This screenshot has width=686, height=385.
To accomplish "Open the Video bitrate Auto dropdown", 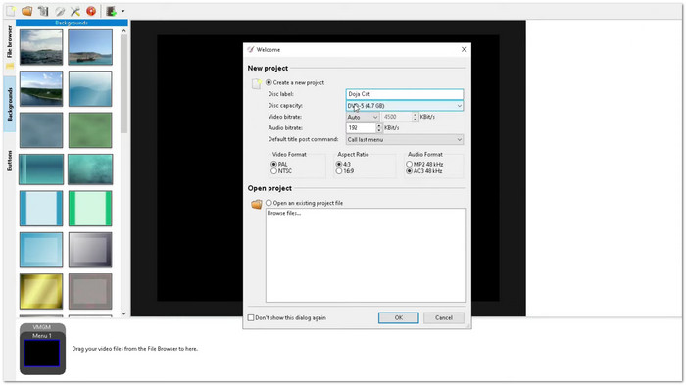I will [363, 117].
